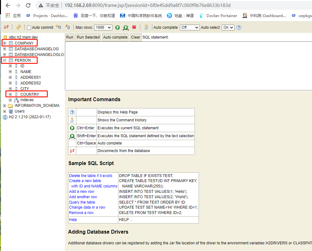Collapse the PERSON table node

pyautogui.click(x=4, y=60)
